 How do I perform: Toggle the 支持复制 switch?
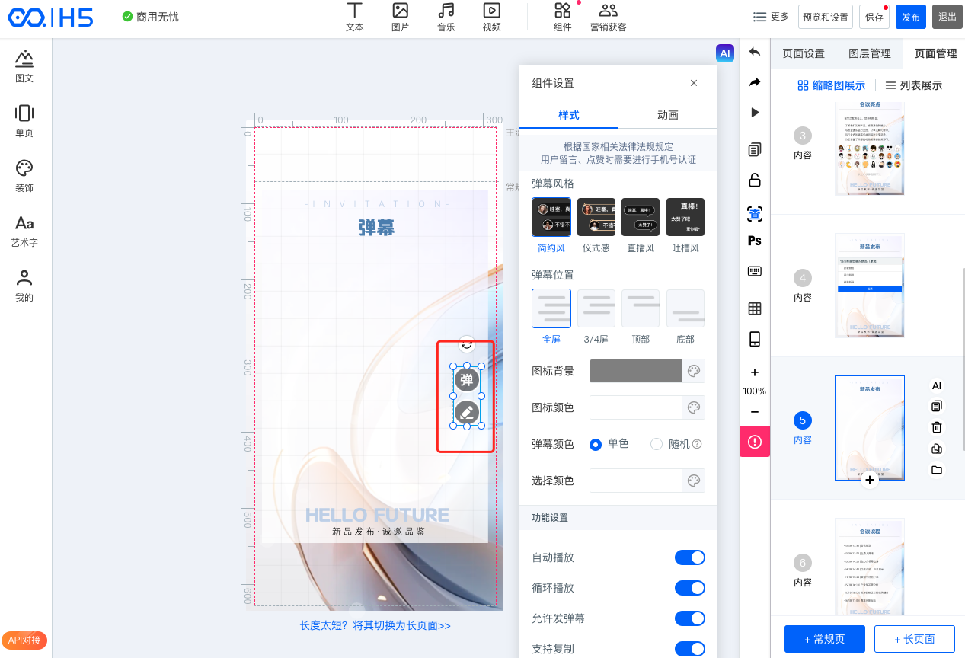point(690,649)
